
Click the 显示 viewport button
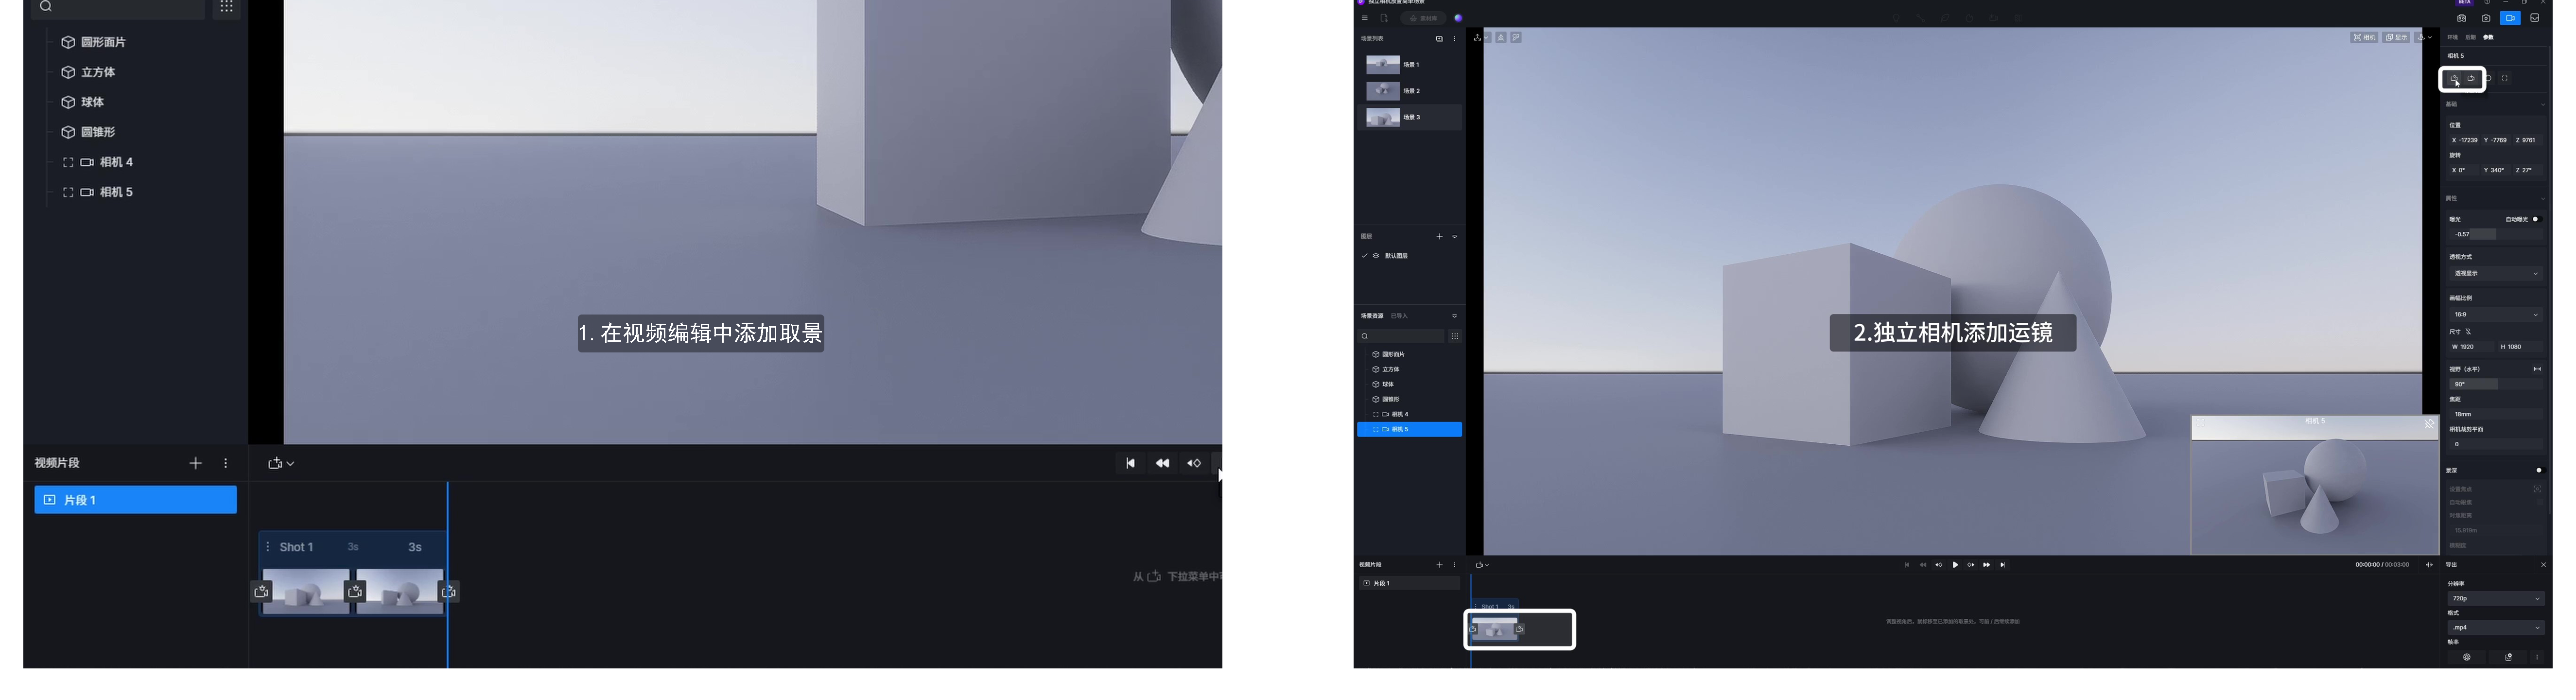(2396, 38)
